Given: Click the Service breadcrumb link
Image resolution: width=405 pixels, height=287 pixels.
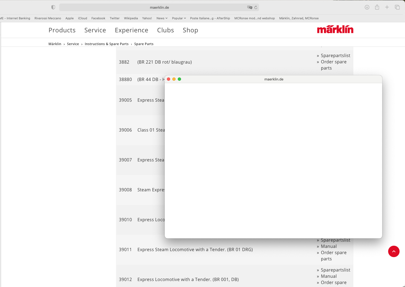Looking at the screenshot, I should [73, 44].
